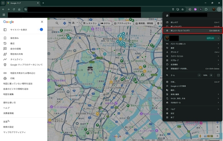Enter fullscreen from the zoom row icon
The height and width of the screenshot is (141, 223).
(219, 75)
